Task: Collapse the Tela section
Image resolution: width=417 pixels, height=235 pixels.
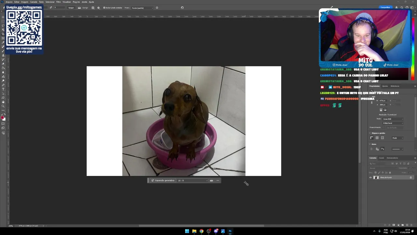Action: coord(370,97)
